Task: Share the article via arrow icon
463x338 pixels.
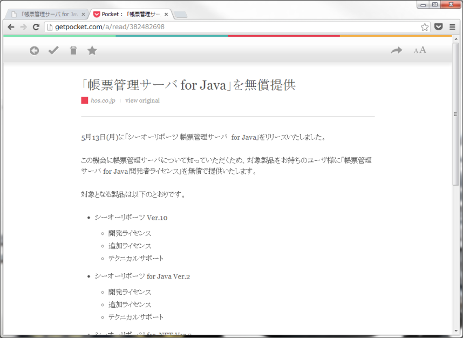Action: coord(396,51)
